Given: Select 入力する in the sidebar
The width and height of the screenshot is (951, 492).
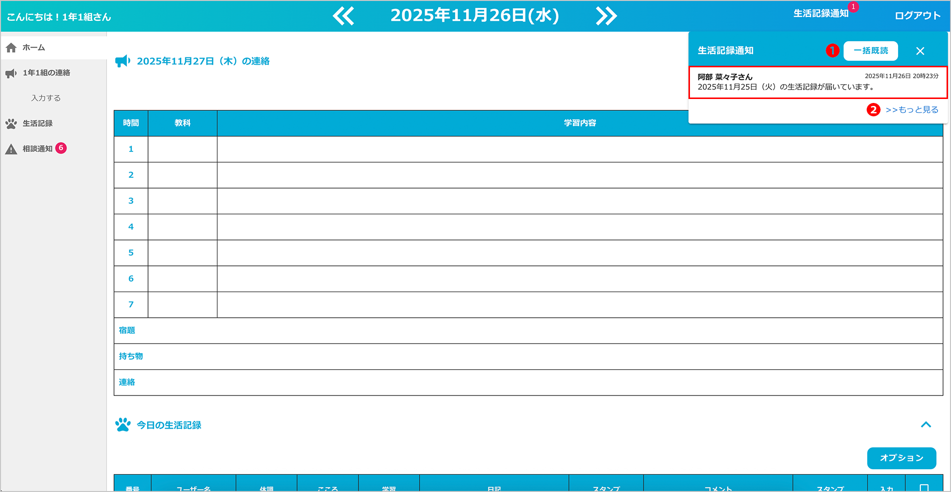Looking at the screenshot, I should pos(46,98).
